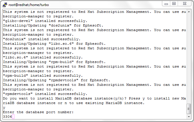The image size is (194, 122).
Task: Click the scrollbar down arrow
Action: (x=189, y=117)
